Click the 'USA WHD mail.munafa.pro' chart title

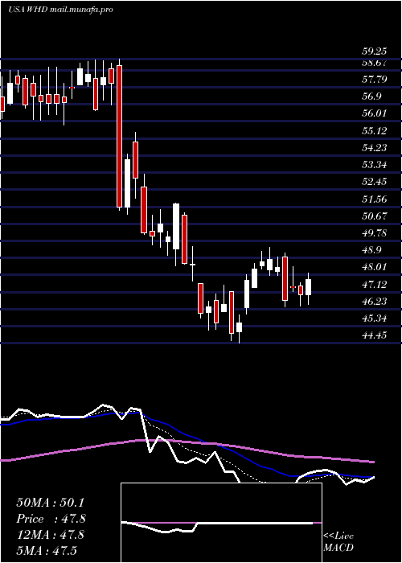(60, 10)
